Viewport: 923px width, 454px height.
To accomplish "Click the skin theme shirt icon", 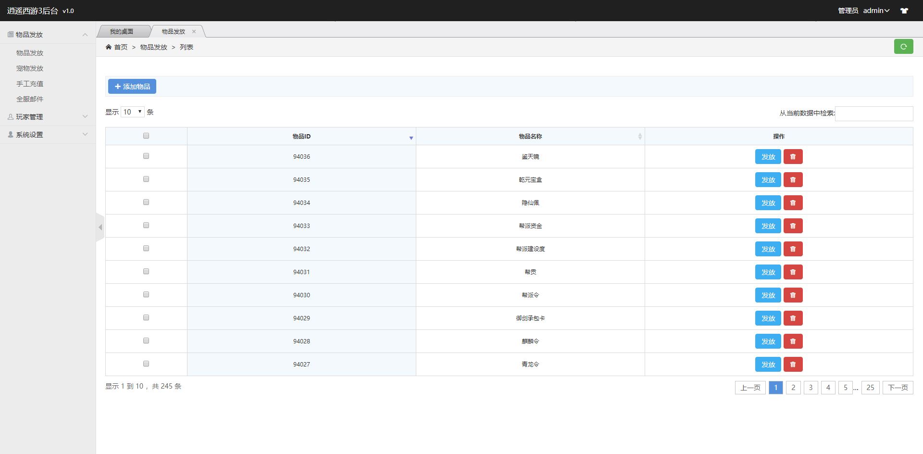I will pos(904,11).
